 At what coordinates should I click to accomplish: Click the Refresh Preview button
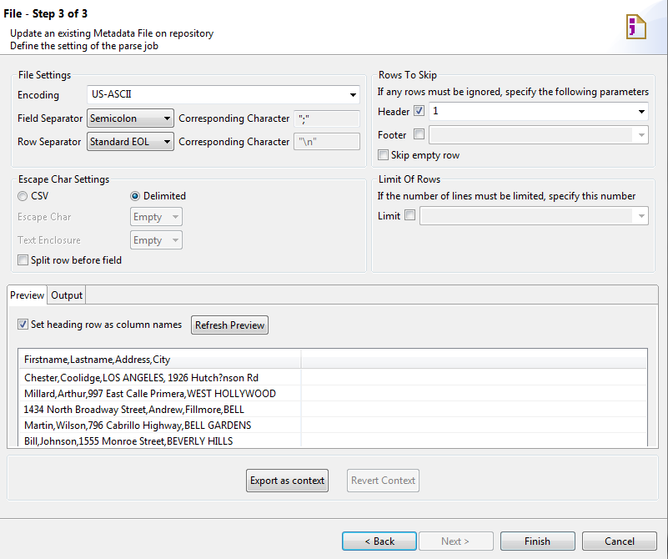[x=229, y=325]
